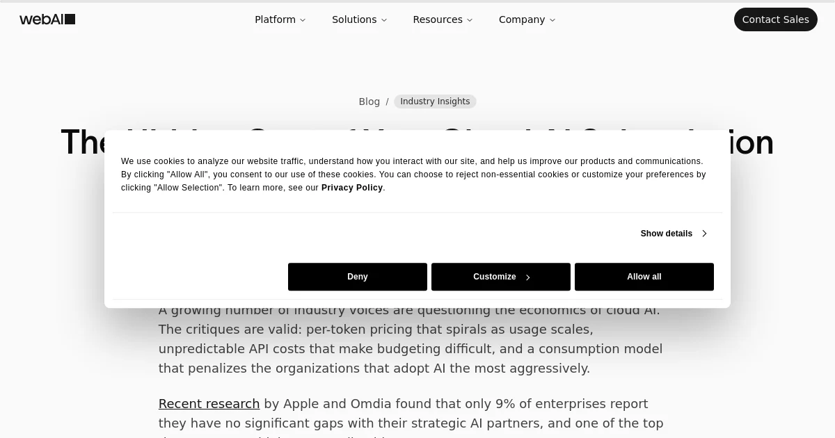
Task: Click the Show details arrow icon
Action: (x=703, y=234)
